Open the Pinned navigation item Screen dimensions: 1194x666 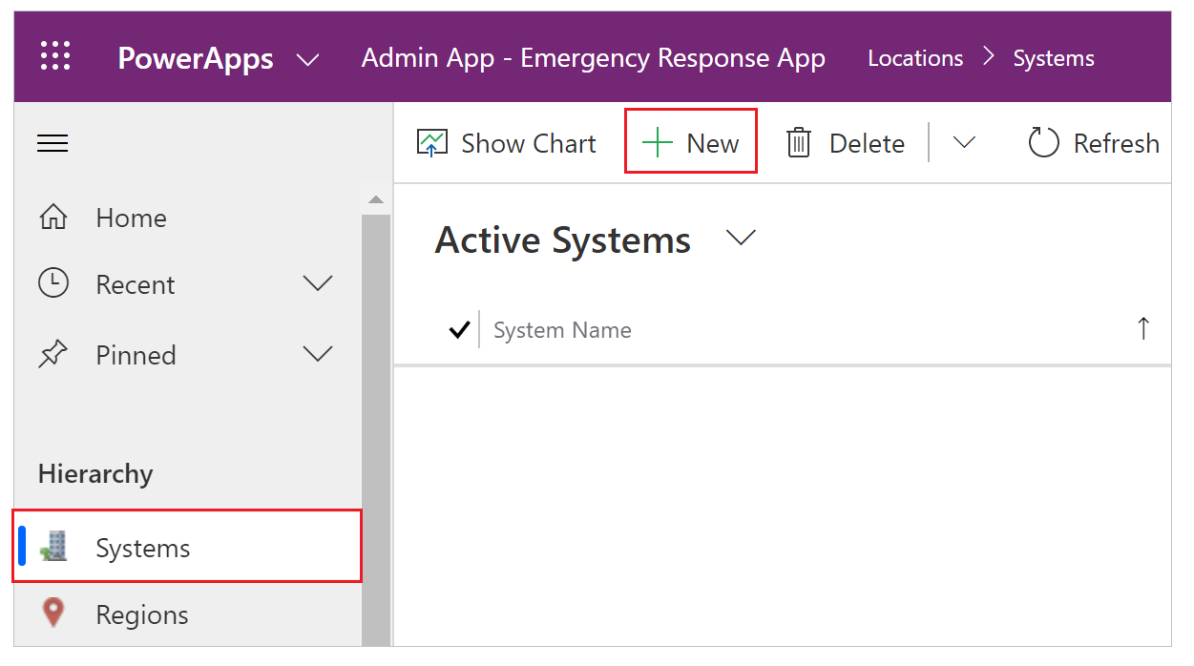pyautogui.click(x=187, y=355)
